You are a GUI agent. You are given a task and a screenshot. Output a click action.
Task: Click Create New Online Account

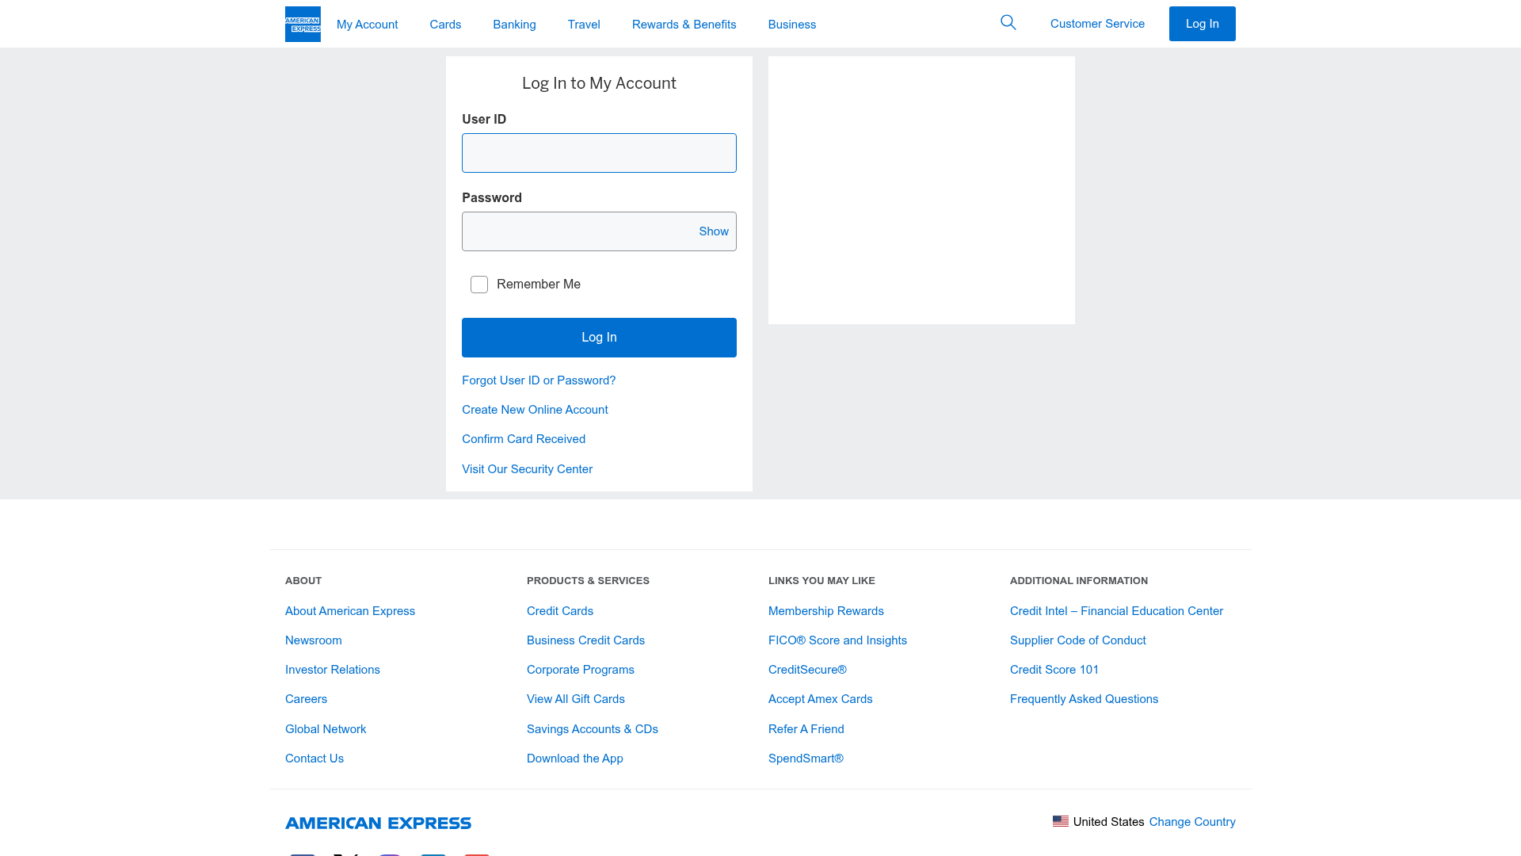[x=535, y=410]
